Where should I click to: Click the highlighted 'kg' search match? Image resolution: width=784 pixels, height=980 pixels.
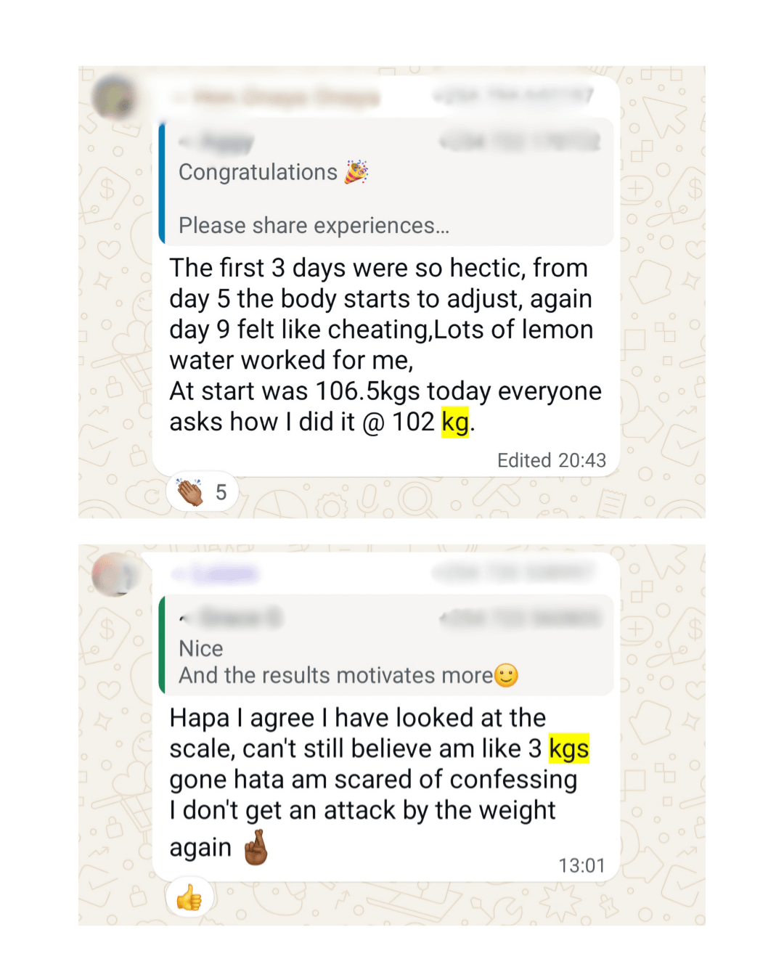(x=455, y=422)
